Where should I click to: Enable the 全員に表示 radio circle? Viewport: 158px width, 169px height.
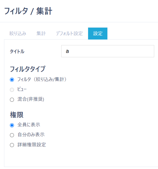click(12, 125)
